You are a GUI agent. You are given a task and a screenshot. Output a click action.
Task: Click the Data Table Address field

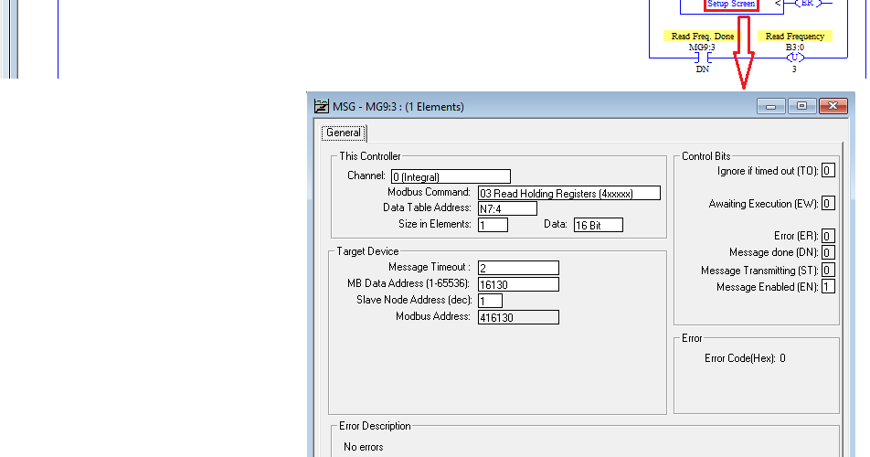tap(507, 208)
